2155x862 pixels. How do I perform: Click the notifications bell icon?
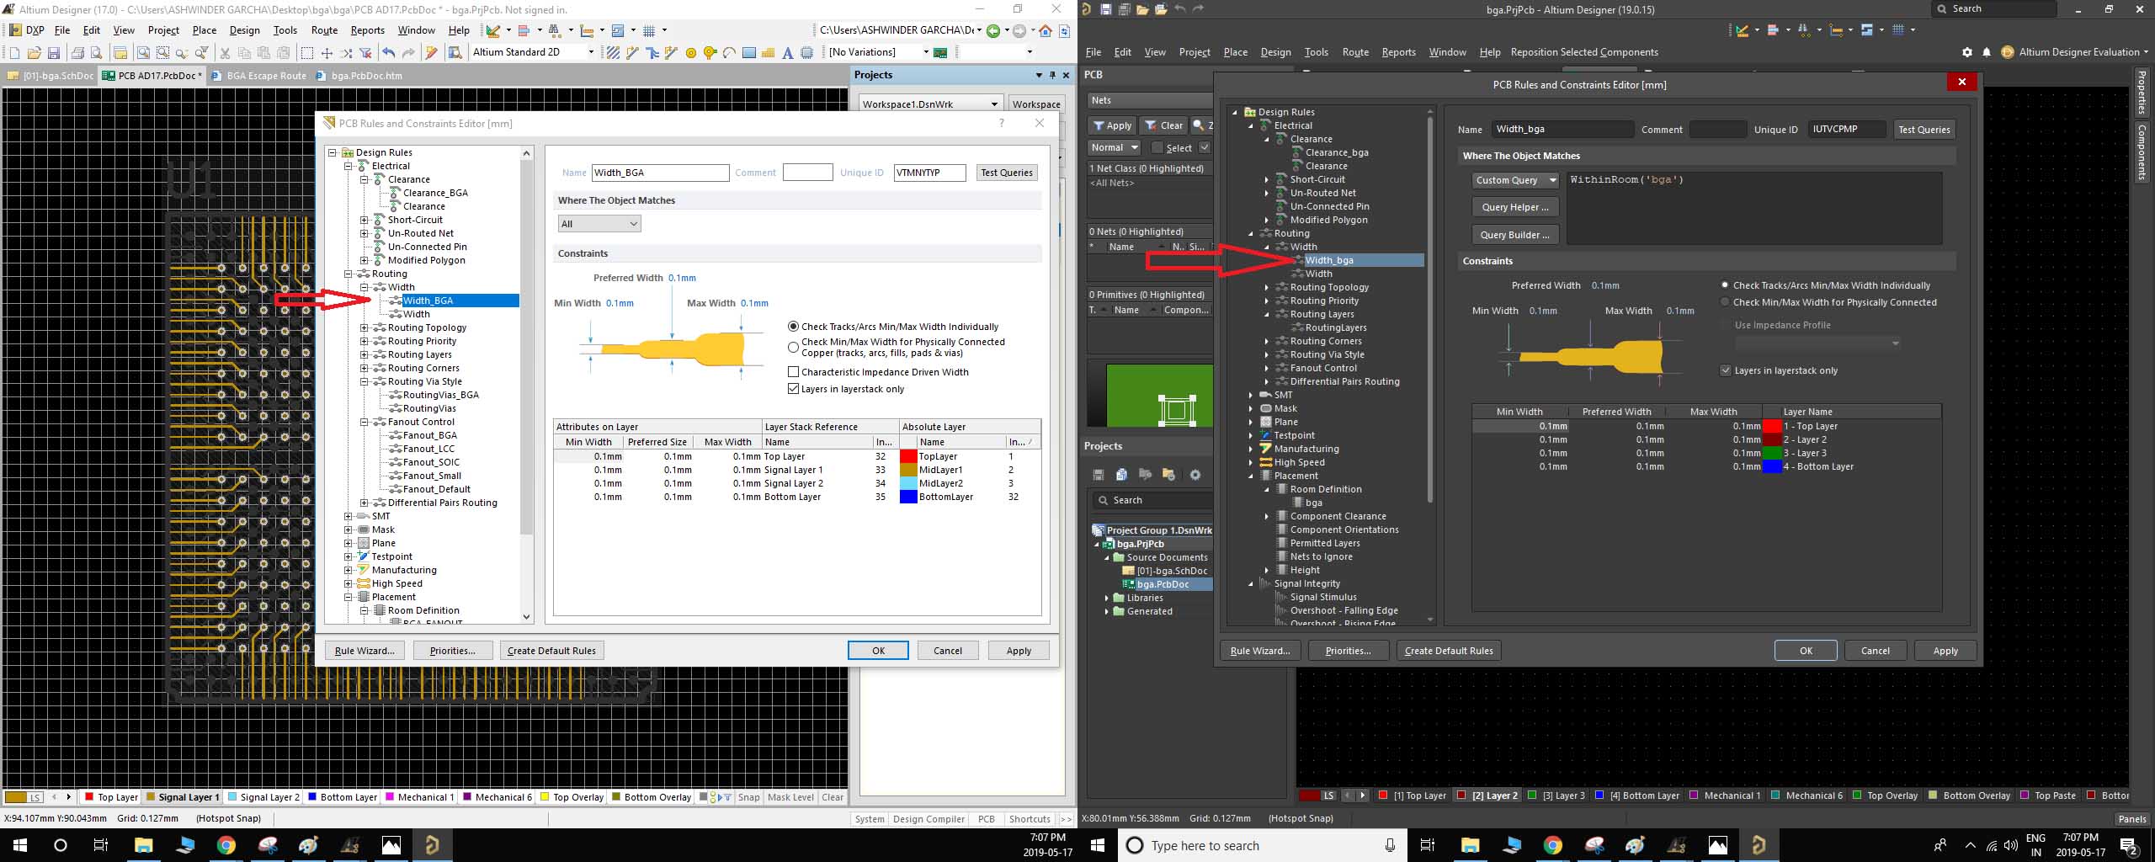coord(1987,52)
